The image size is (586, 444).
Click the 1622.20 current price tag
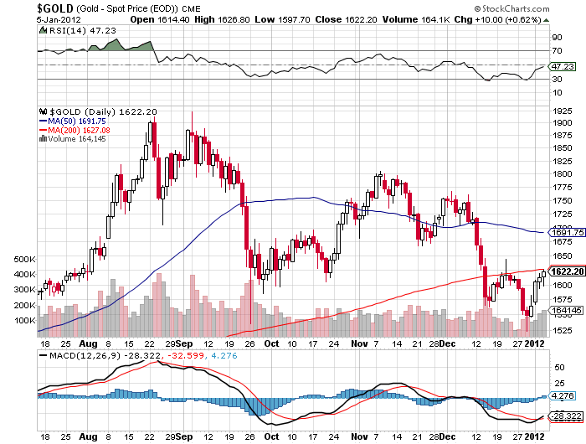point(565,272)
